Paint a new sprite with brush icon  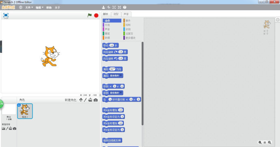(85, 100)
